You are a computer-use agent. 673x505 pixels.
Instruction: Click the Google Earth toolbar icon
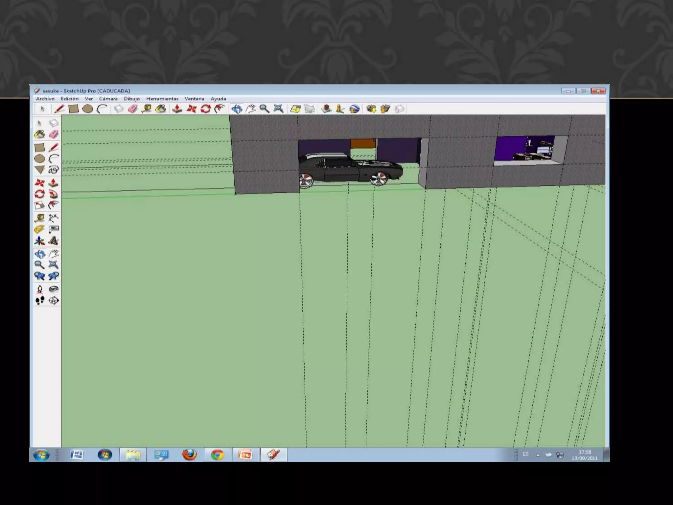point(354,109)
